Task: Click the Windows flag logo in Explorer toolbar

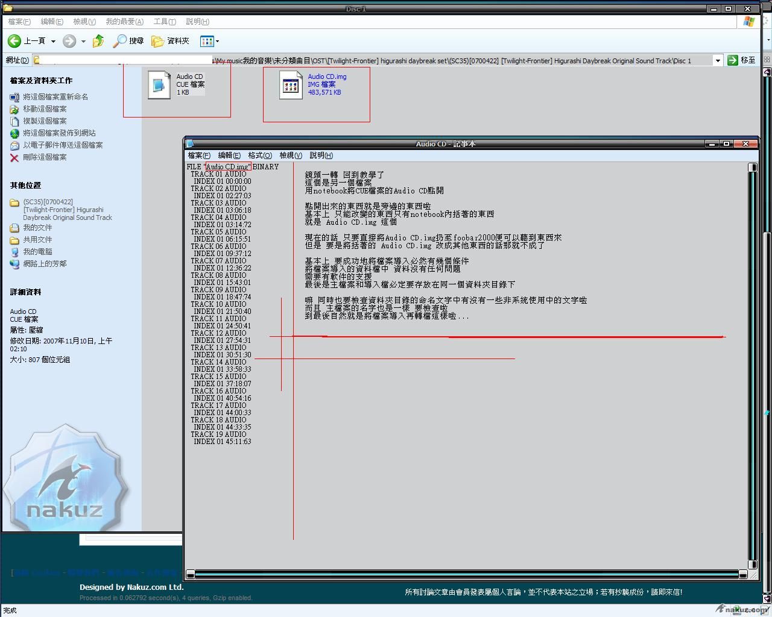Action: [x=749, y=22]
